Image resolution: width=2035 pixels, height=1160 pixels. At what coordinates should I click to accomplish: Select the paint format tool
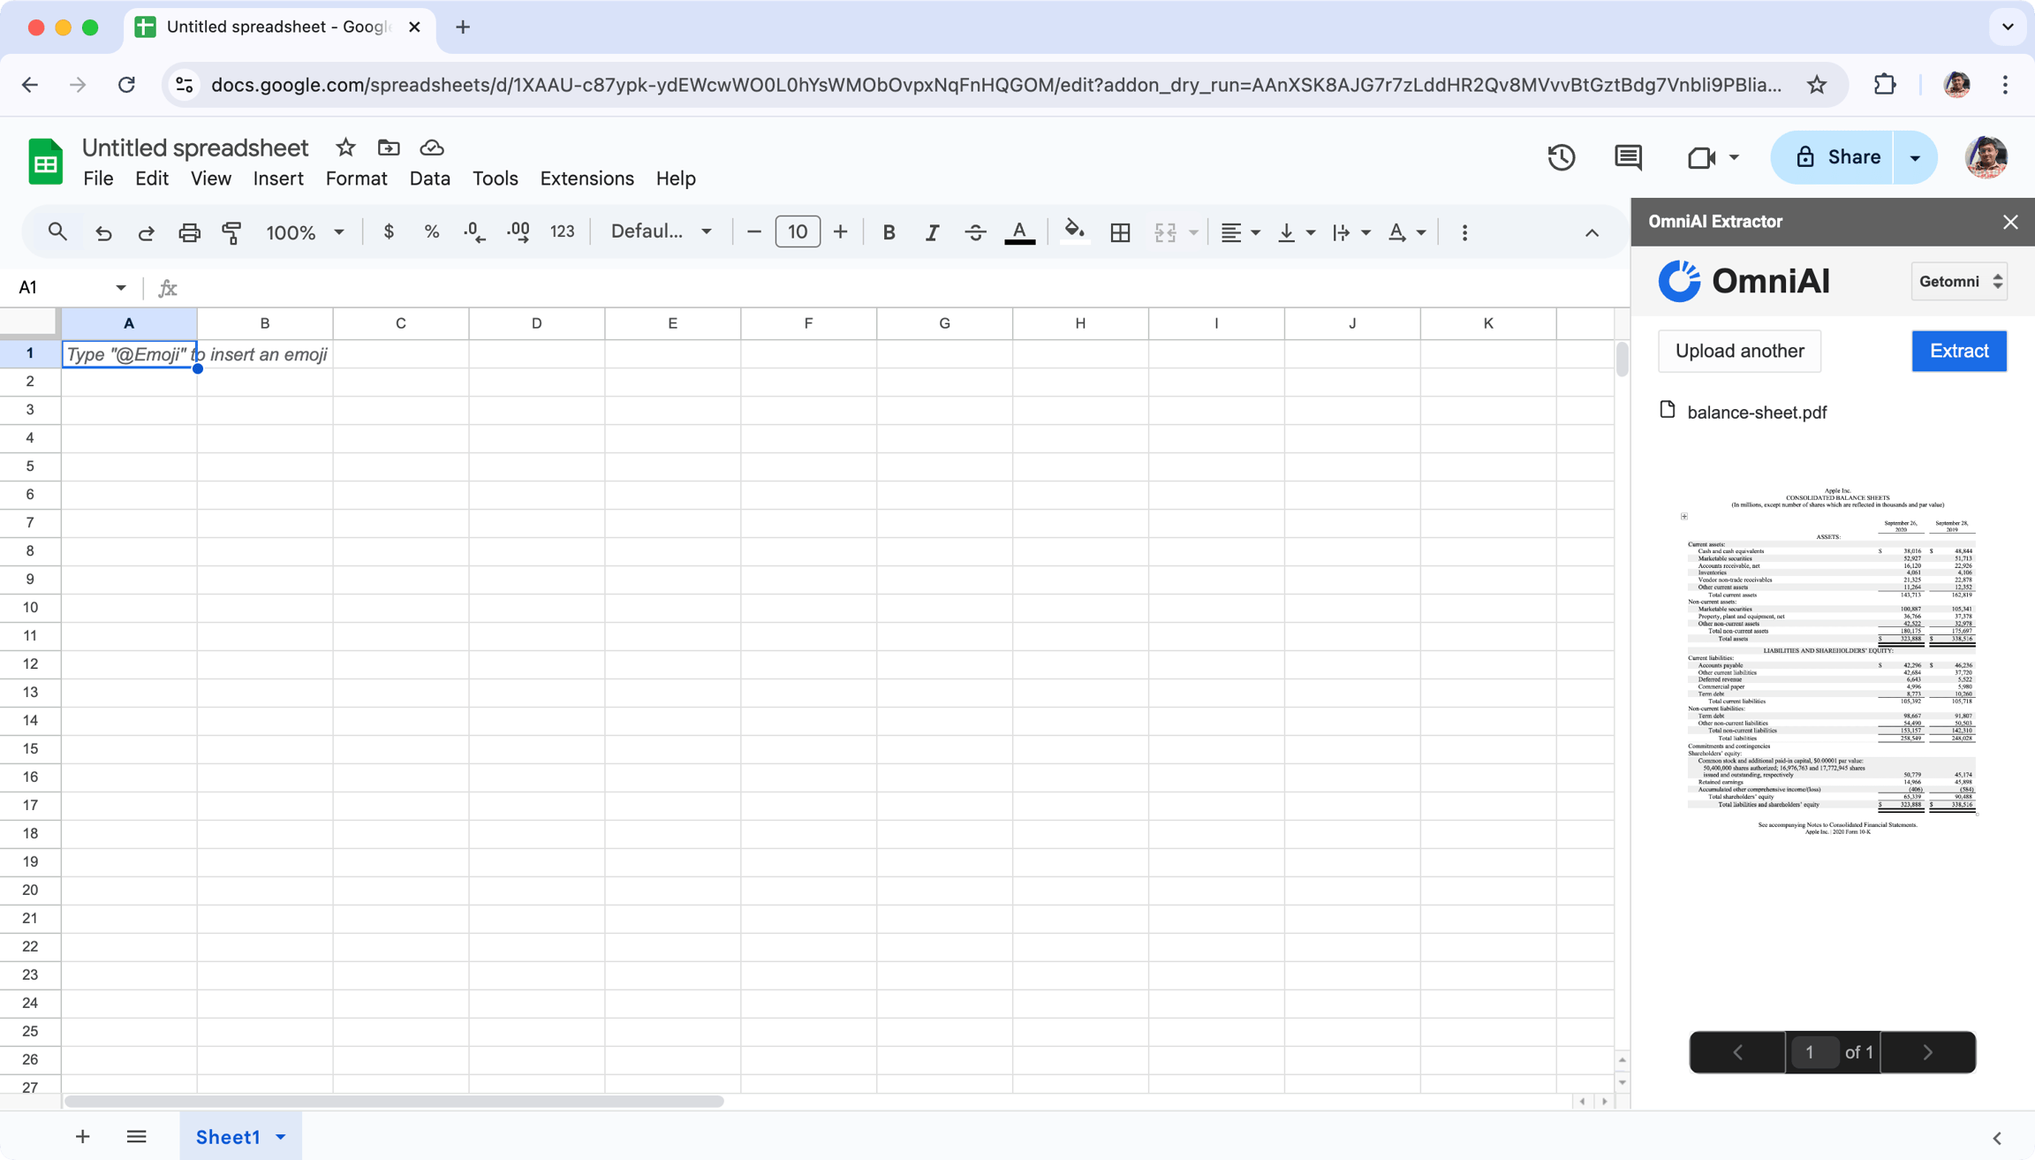pyautogui.click(x=231, y=231)
